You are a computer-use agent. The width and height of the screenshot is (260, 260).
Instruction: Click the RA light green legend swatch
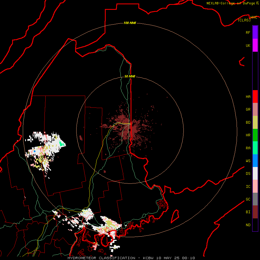[255, 148]
